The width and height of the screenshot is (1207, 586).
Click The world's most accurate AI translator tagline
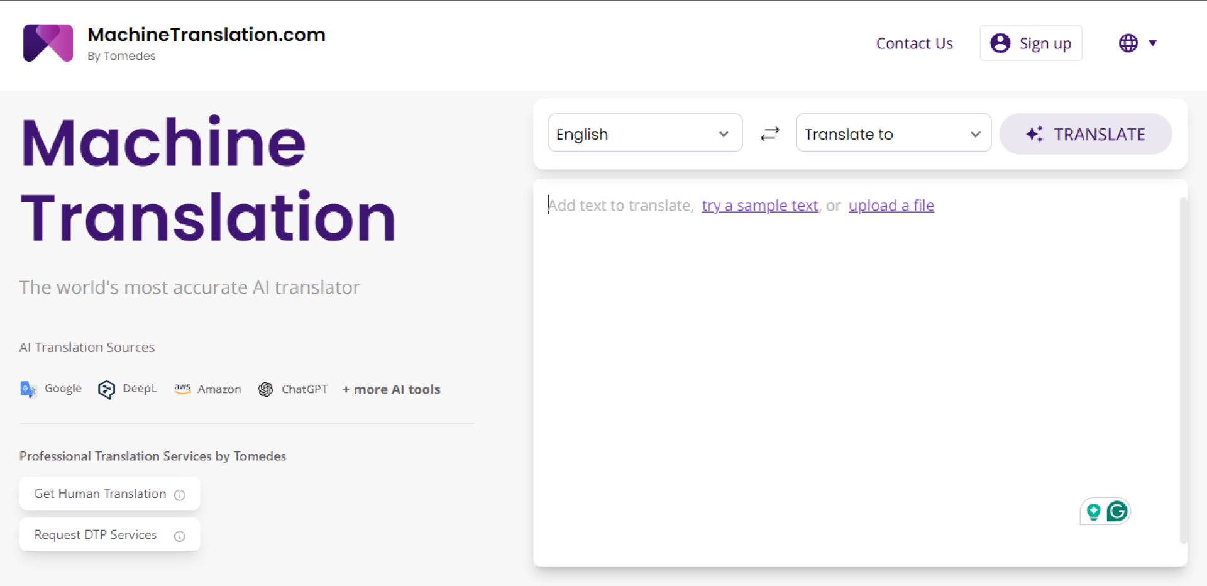[x=189, y=287]
